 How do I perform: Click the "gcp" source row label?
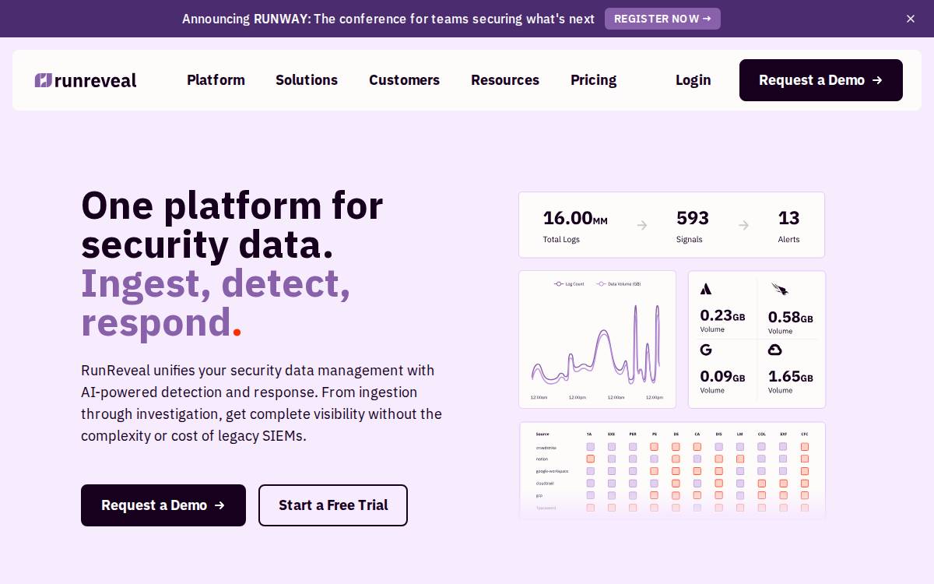(539, 495)
